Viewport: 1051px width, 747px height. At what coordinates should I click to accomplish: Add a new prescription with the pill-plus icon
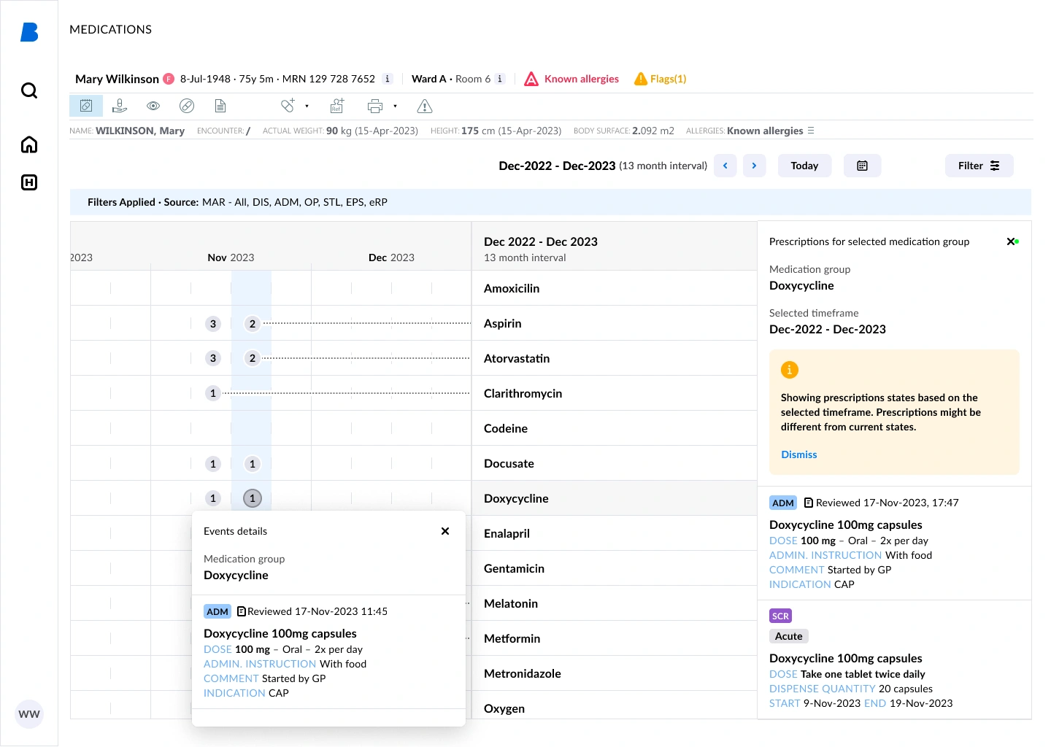[x=288, y=106]
